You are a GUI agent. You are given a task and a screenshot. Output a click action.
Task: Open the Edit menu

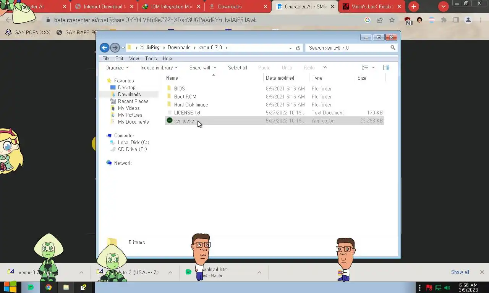click(119, 58)
